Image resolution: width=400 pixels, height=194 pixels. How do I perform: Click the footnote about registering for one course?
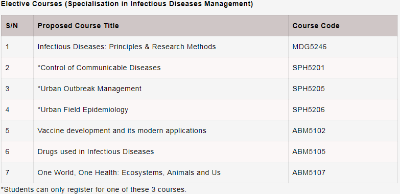pos(93,190)
